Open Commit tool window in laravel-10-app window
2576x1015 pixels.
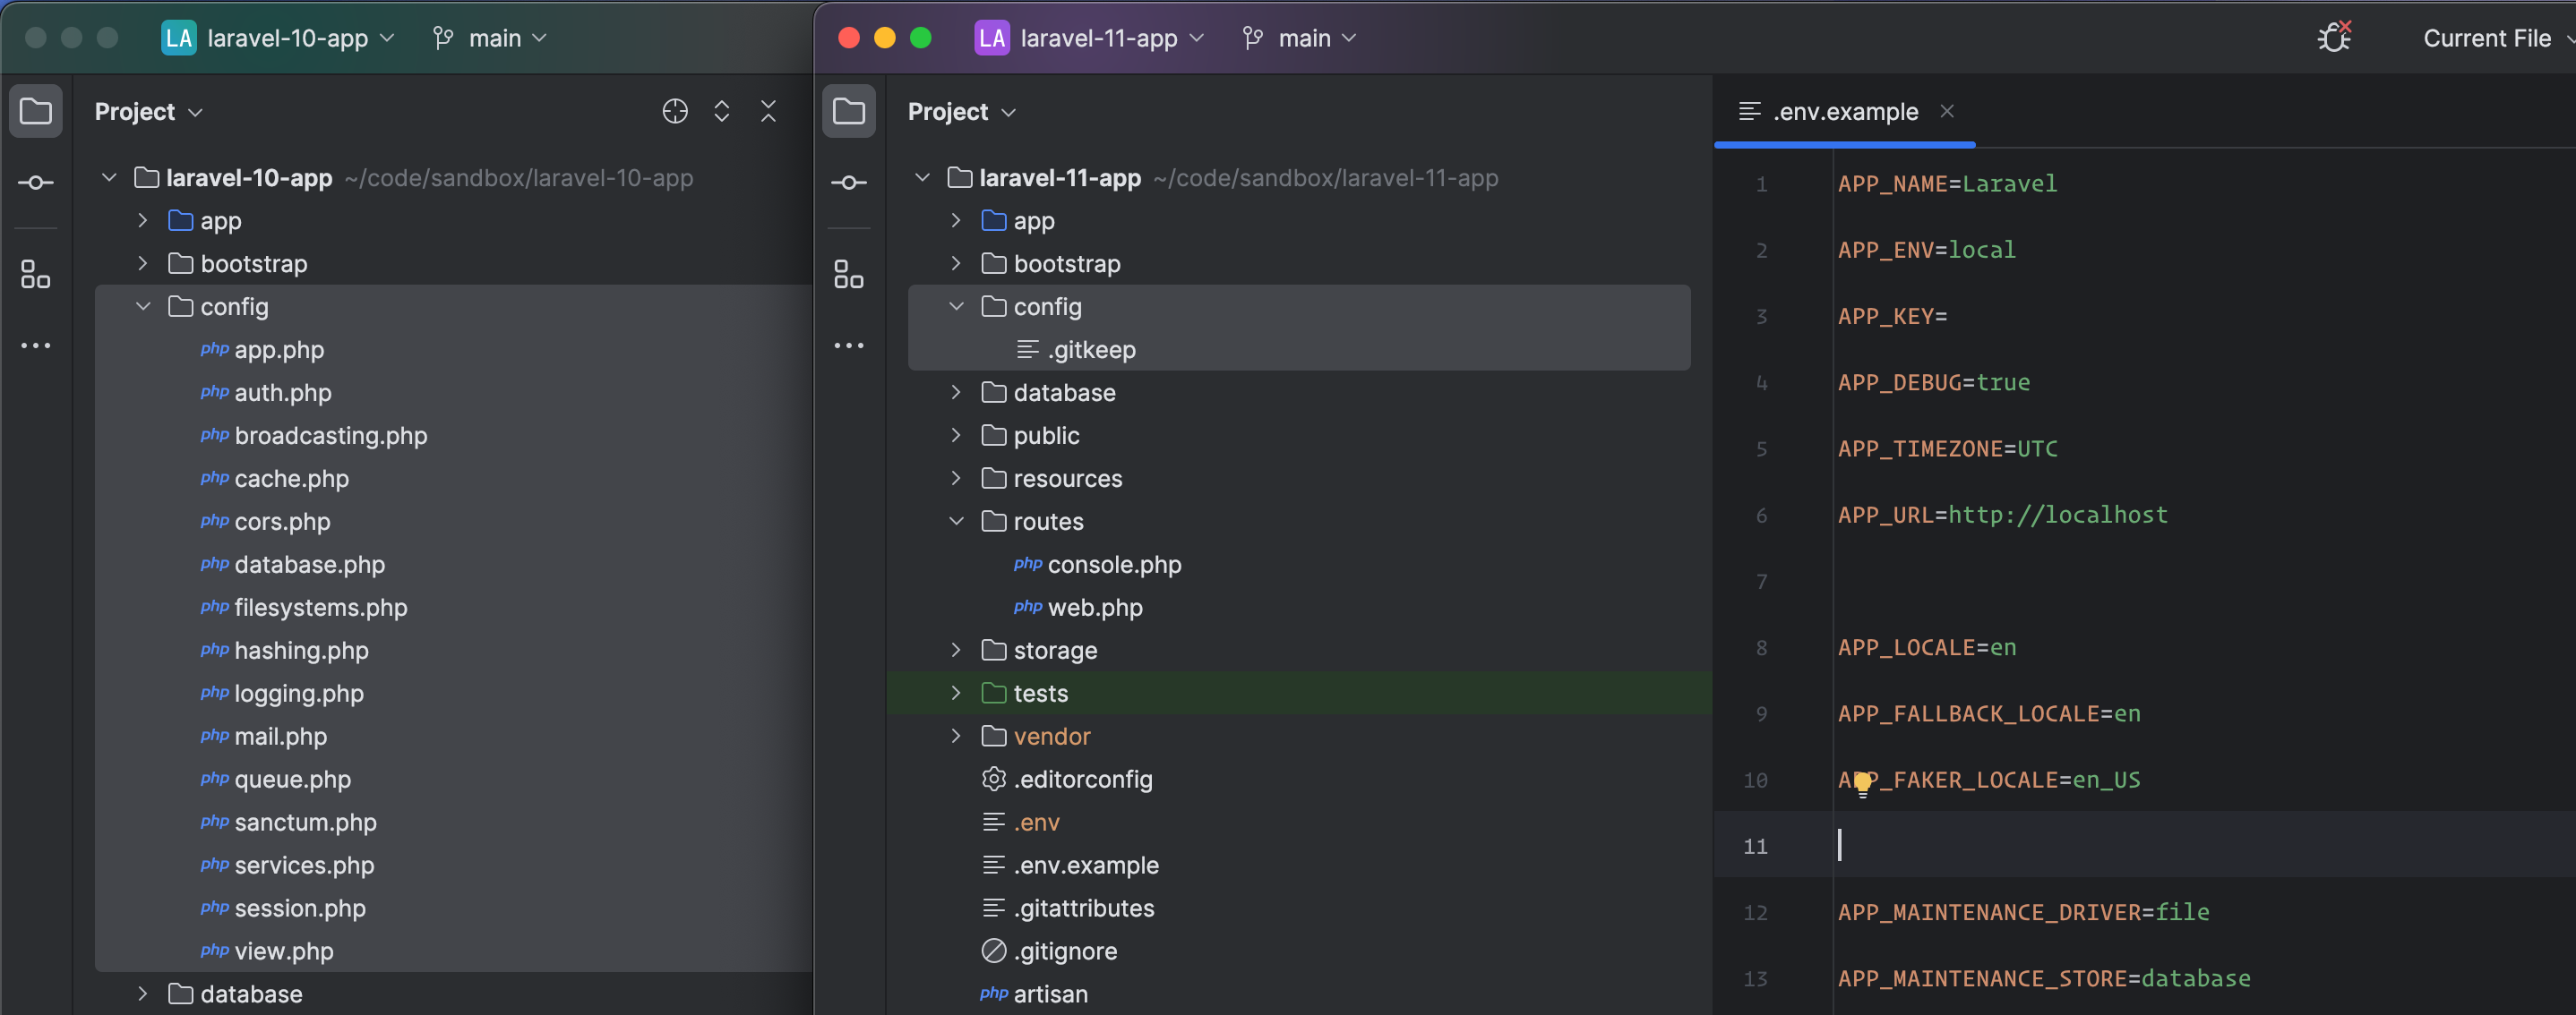[36, 183]
